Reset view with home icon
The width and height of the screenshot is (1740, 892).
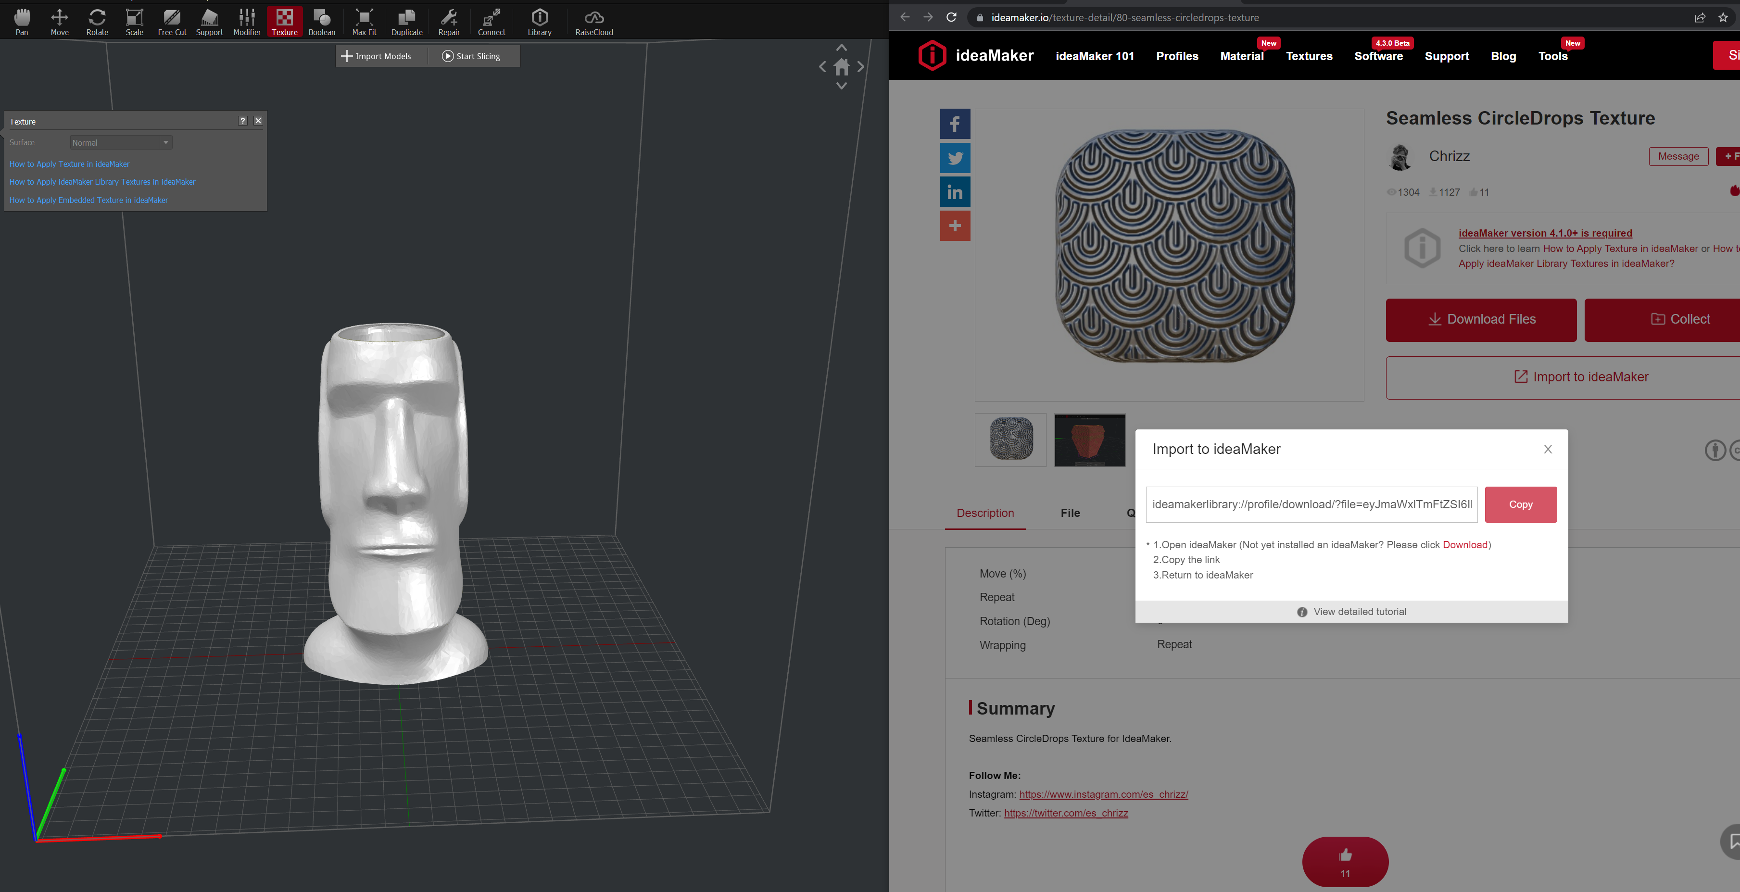(x=842, y=67)
